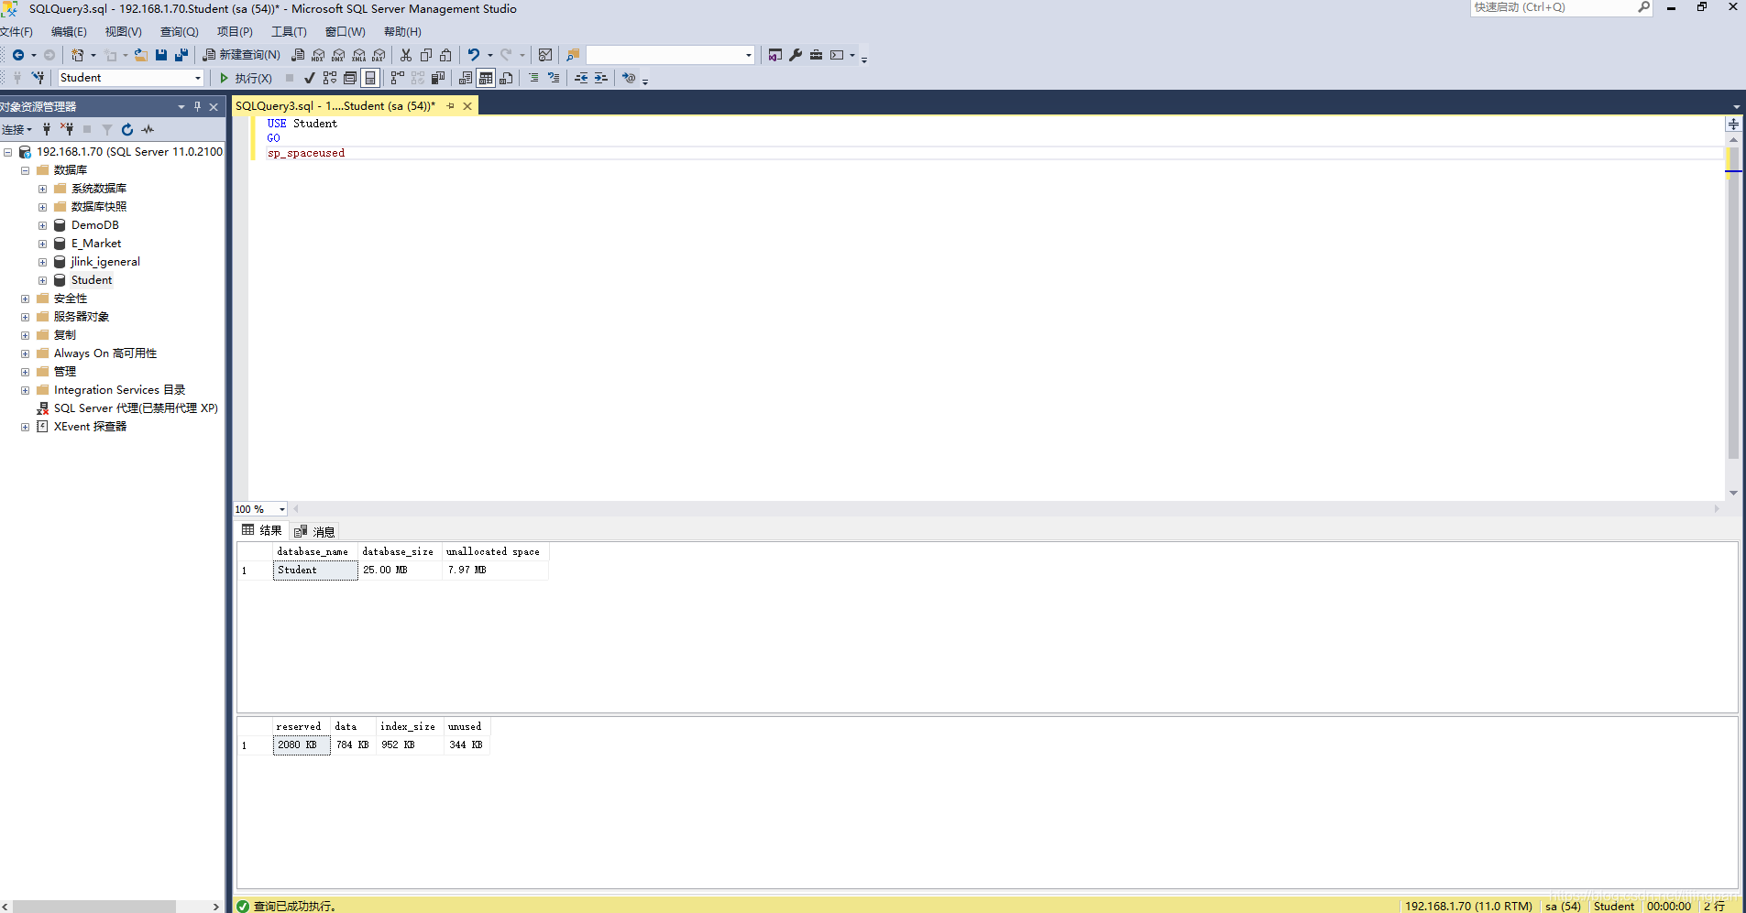
Task: Select the jlink_igeneral database
Action: coord(105,262)
